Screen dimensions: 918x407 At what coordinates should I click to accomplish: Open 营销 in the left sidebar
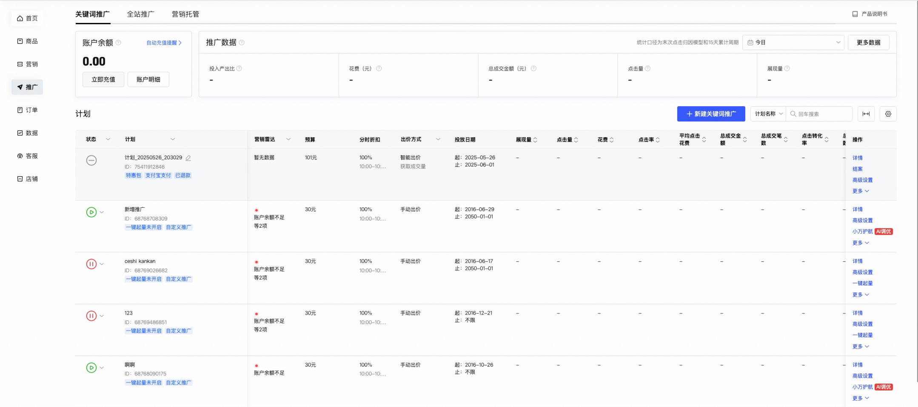click(27, 64)
